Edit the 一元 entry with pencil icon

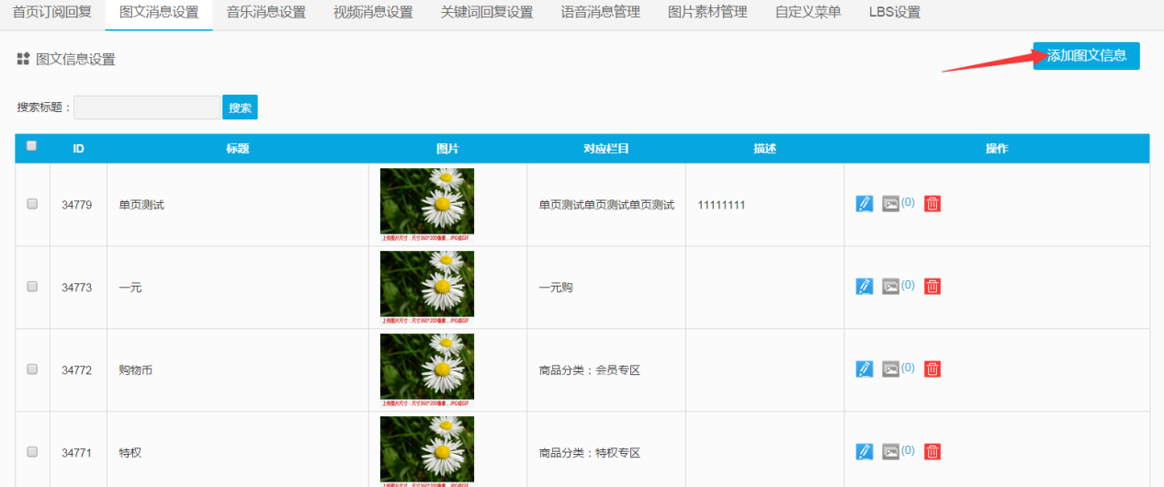[864, 287]
